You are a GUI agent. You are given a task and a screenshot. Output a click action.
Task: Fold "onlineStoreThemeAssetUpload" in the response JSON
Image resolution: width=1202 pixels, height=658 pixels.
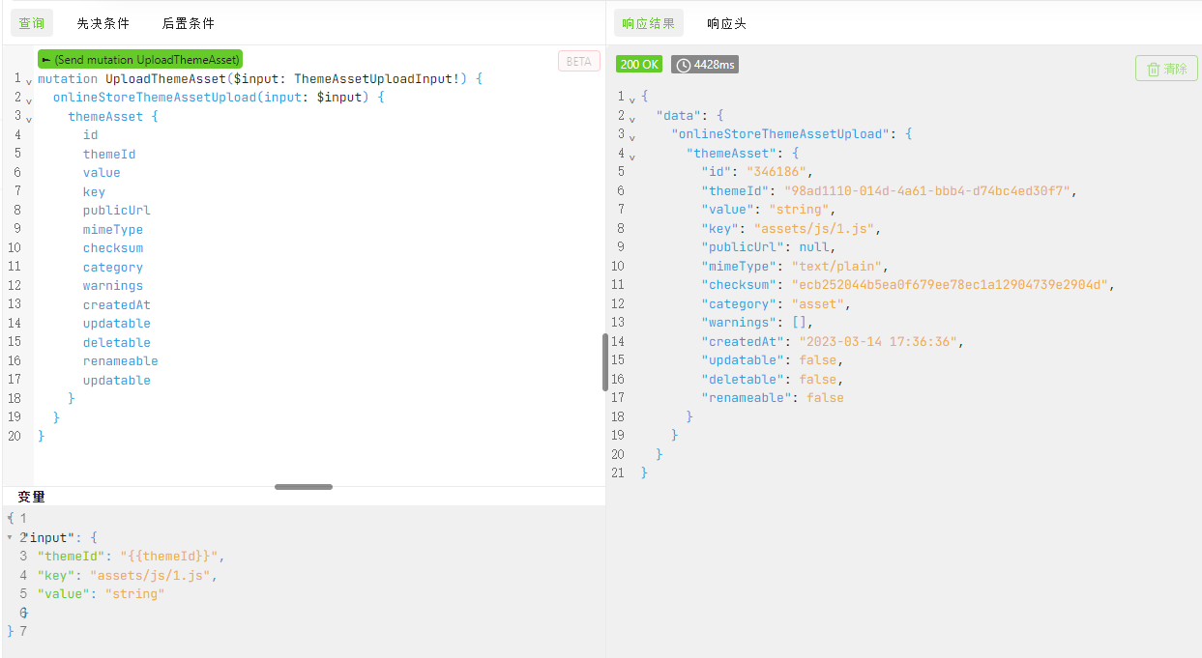631,136
